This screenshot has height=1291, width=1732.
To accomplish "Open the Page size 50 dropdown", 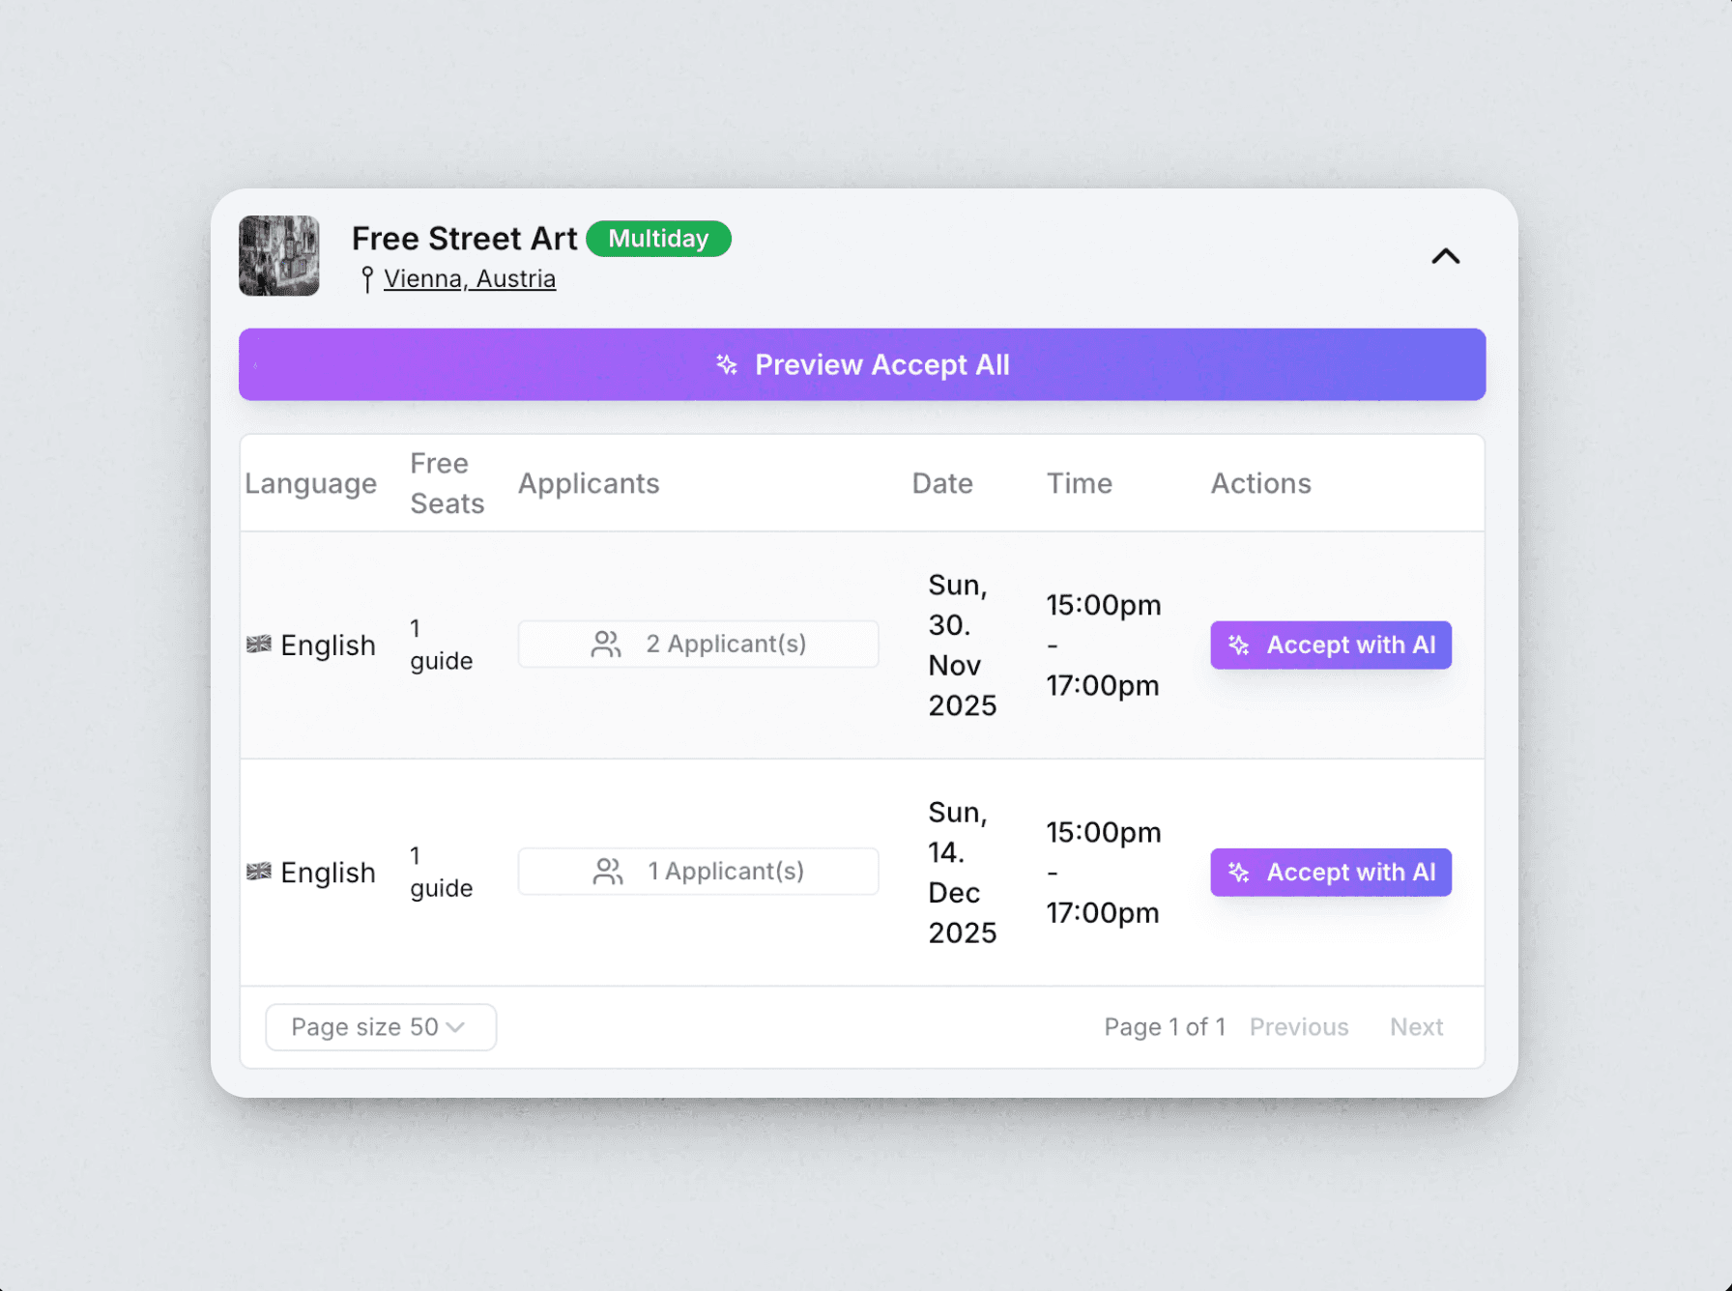I will 381,1027.
